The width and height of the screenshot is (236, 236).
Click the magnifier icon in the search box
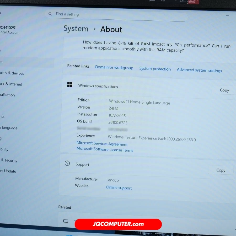click(x=50, y=14)
